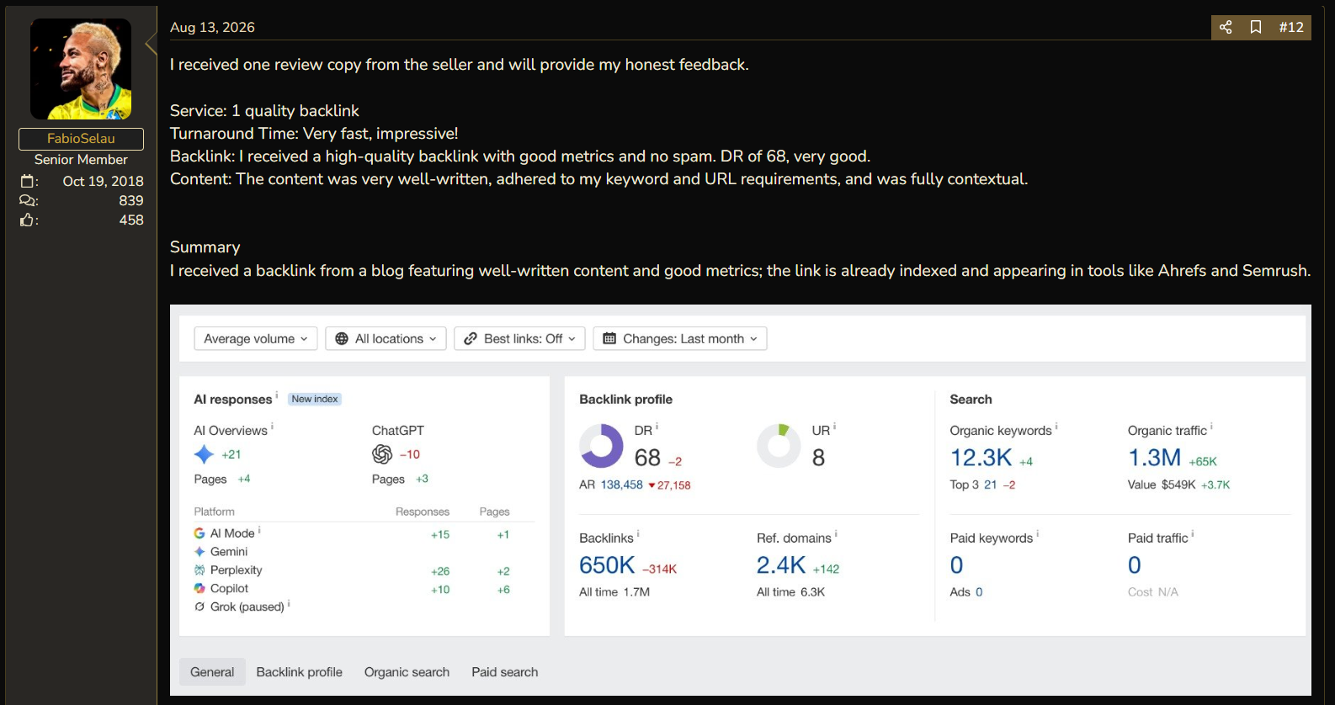
Task: Click the UR donut chart
Action: [x=779, y=446]
